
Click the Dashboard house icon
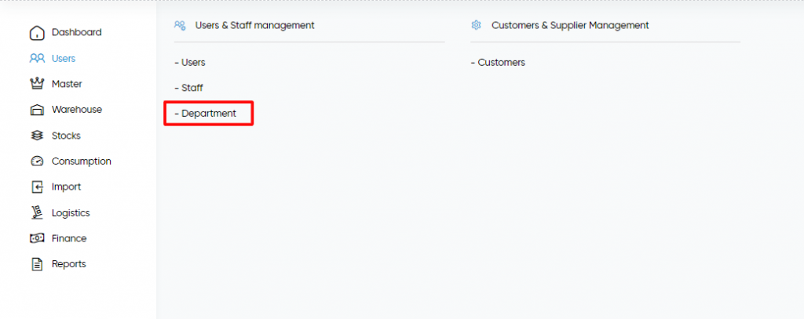(x=37, y=33)
